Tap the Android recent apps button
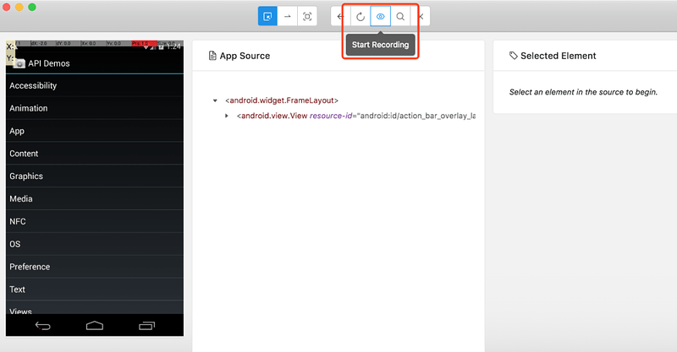677x352 pixels. pos(146,326)
